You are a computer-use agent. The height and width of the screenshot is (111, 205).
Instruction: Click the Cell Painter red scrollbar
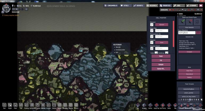pyautogui.click(x=174, y=35)
